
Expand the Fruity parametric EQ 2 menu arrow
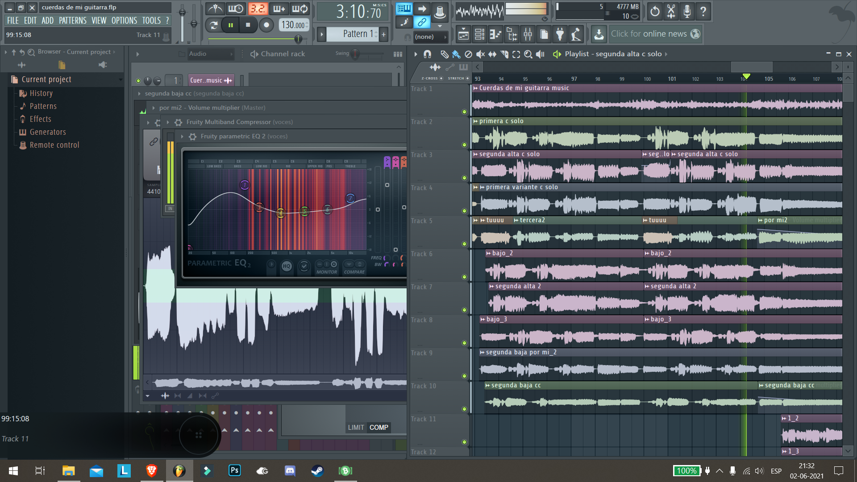coord(182,137)
